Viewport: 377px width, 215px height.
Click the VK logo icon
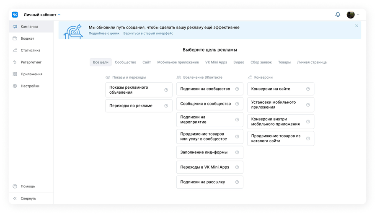click(x=15, y=15)
